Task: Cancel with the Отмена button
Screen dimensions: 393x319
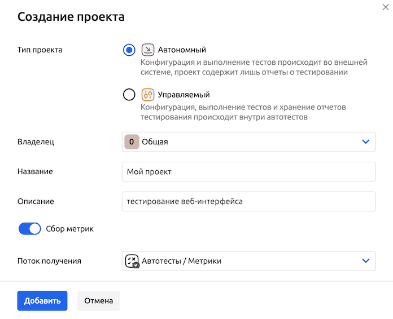Action: click(98, 300)
